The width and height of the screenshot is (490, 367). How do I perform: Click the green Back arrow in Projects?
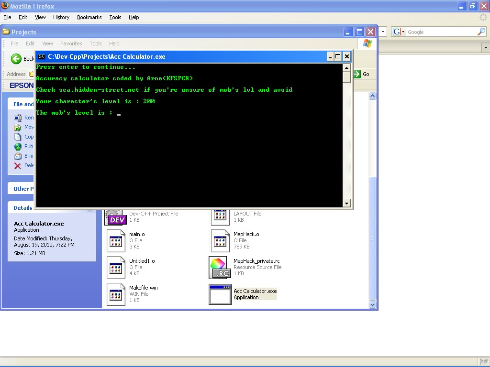tap(16, 59)
